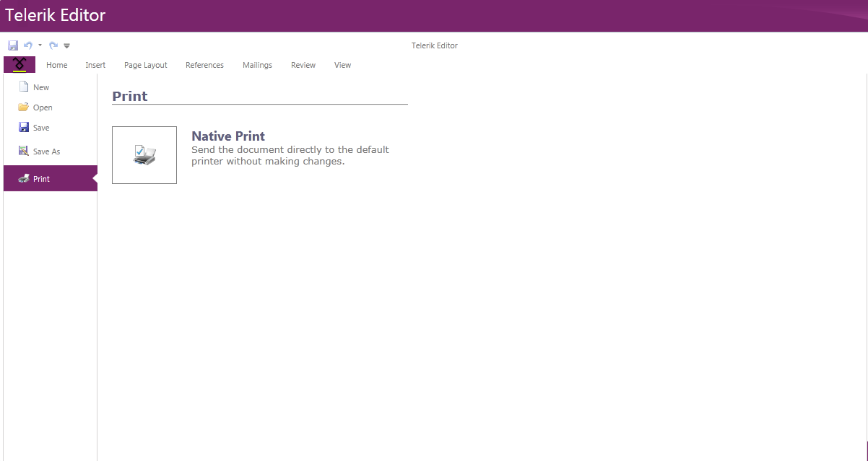The image size is (868, 461).
Task: Click the Save As disk icon
Action: click(24, 152)
